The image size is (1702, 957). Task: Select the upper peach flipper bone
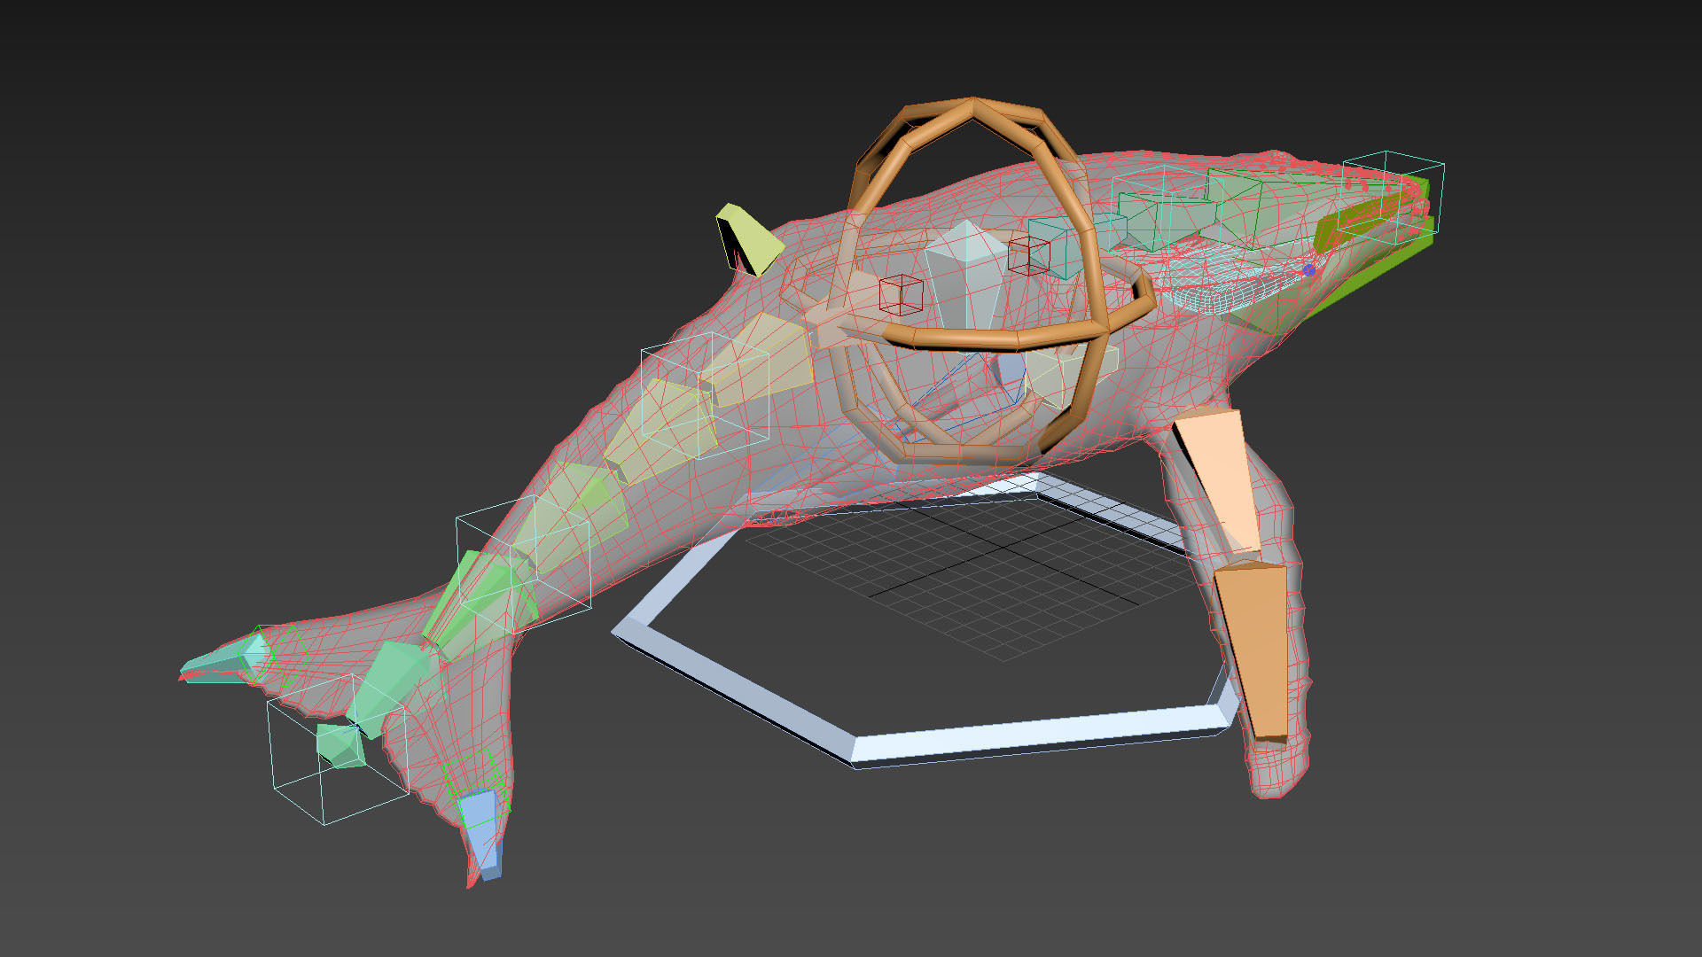(x=1219, y=480)
